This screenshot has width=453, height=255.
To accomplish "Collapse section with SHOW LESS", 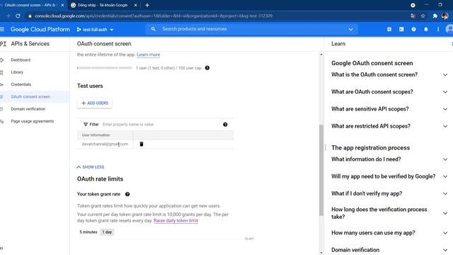I will point(91,167).
